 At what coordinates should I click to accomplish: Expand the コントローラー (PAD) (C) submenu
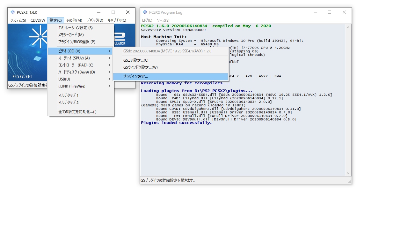pos(81,65)
